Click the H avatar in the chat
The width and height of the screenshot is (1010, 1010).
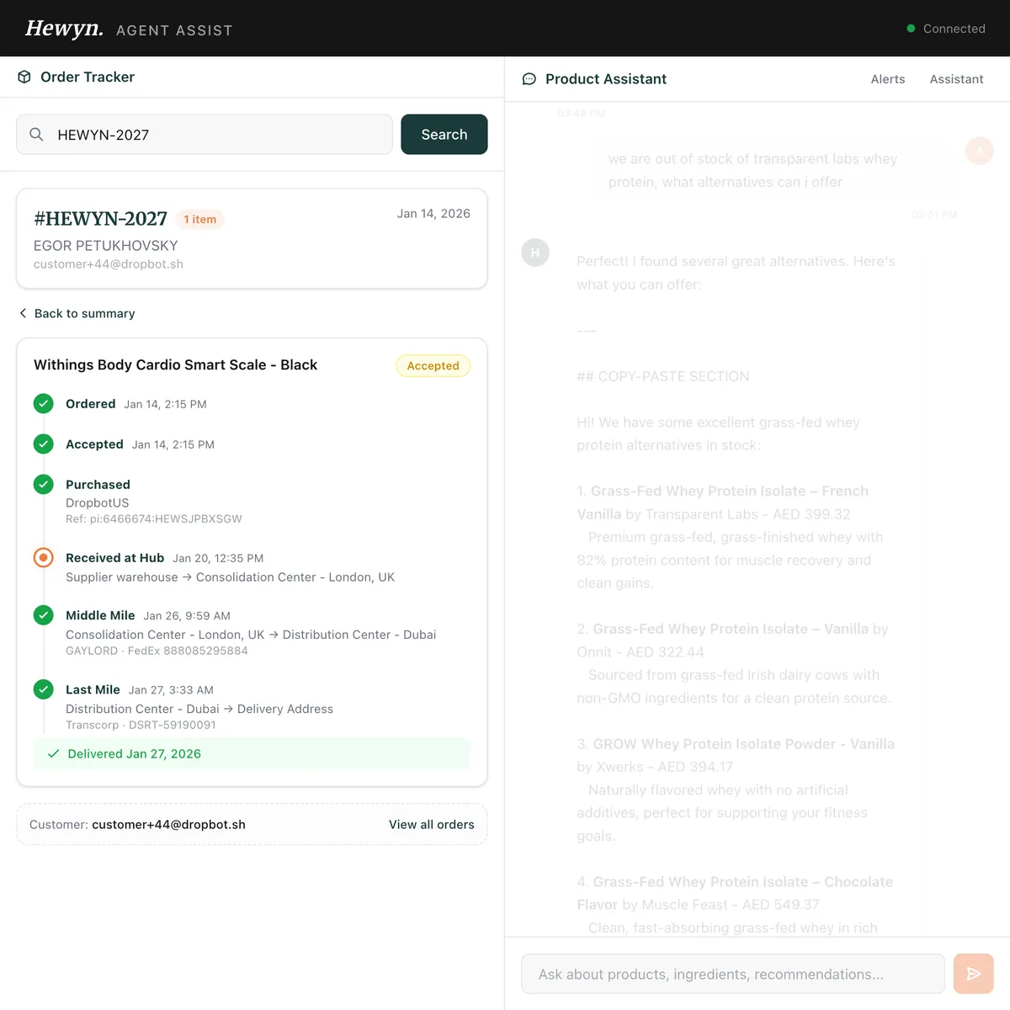534,252
